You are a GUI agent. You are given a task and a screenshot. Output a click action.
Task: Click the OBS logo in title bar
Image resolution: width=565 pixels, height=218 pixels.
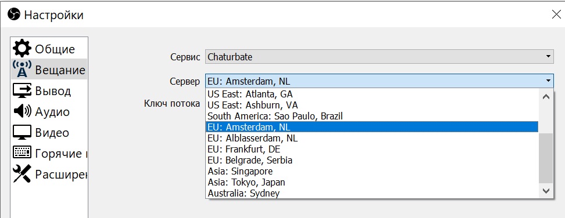[x=14, y=14]
